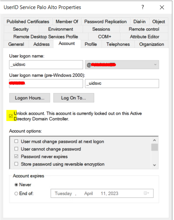Switch to the COM+ tab
The image size is (174, 220).
pyautogui.click(x=105, y=37)
